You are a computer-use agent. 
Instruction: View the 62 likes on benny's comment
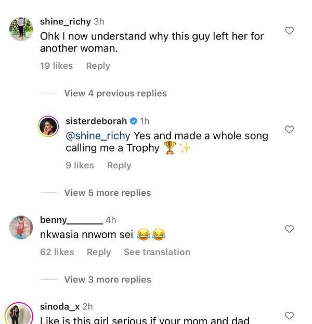pos(57,252)
